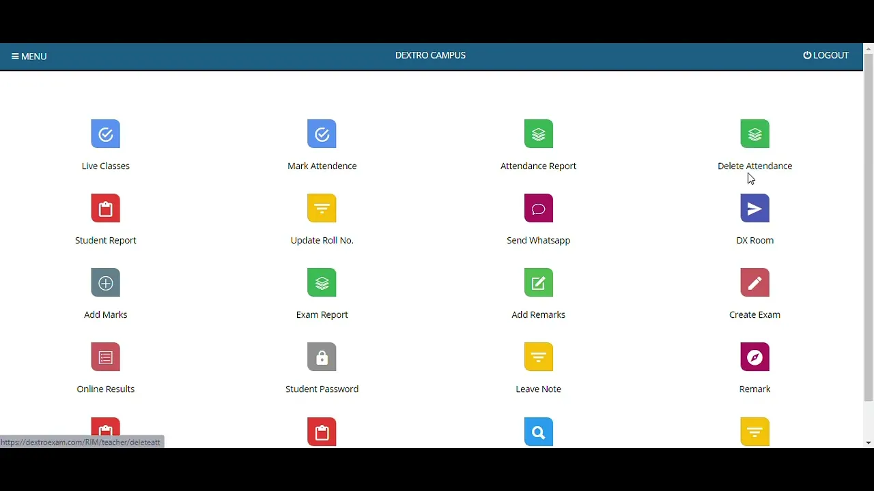Click the Add Remarks label
Viewport: 874px width, 491px height.
(x=539, y=314)
